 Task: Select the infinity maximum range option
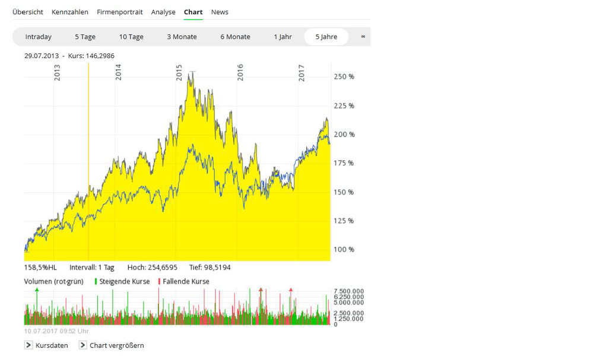point(363,37)
